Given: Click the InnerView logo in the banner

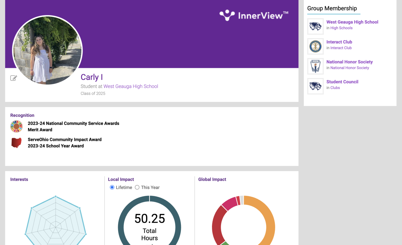Looking at the screenshot, I should click(254, 15).
